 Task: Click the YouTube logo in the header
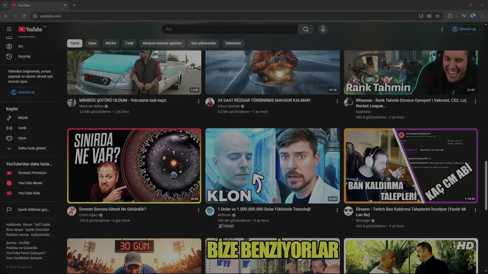point(30,29)
